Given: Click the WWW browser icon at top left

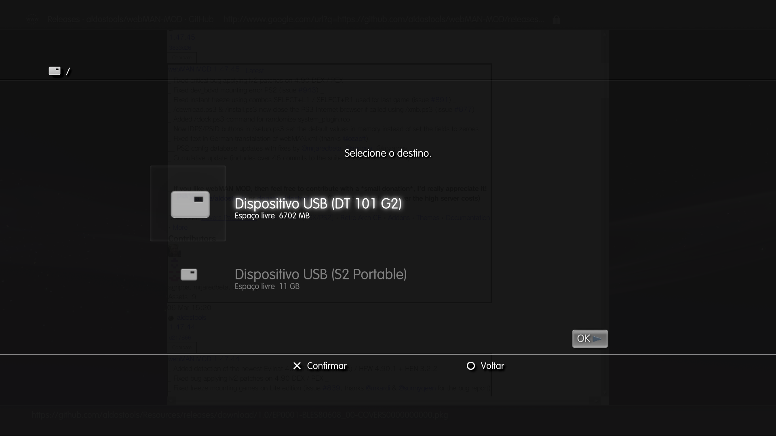Looking at the screenshot, I should point(32,18).
